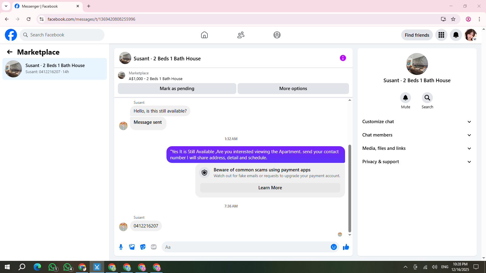Click the 'Hello, is this still available?' message
The height and width of the screenshot is (273, 486).
pyautogui.click(x=160, y=111)
